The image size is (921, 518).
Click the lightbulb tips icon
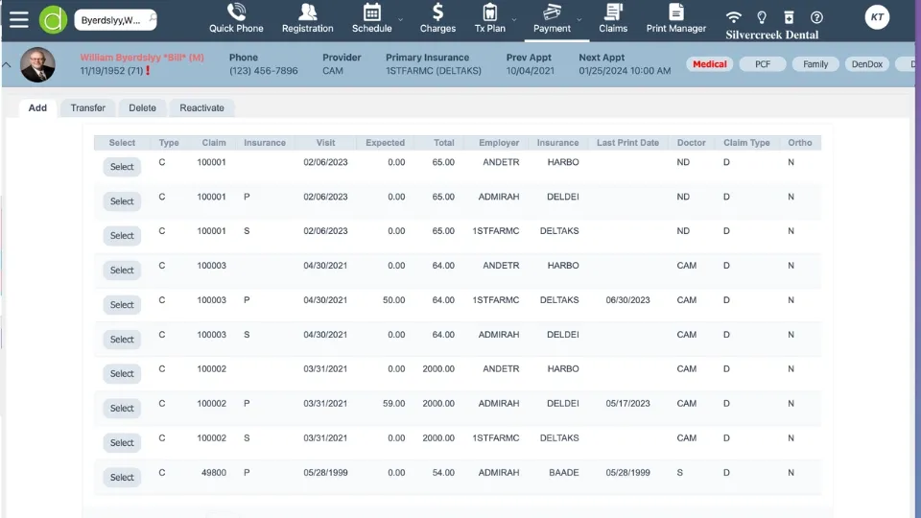(762, 17)
